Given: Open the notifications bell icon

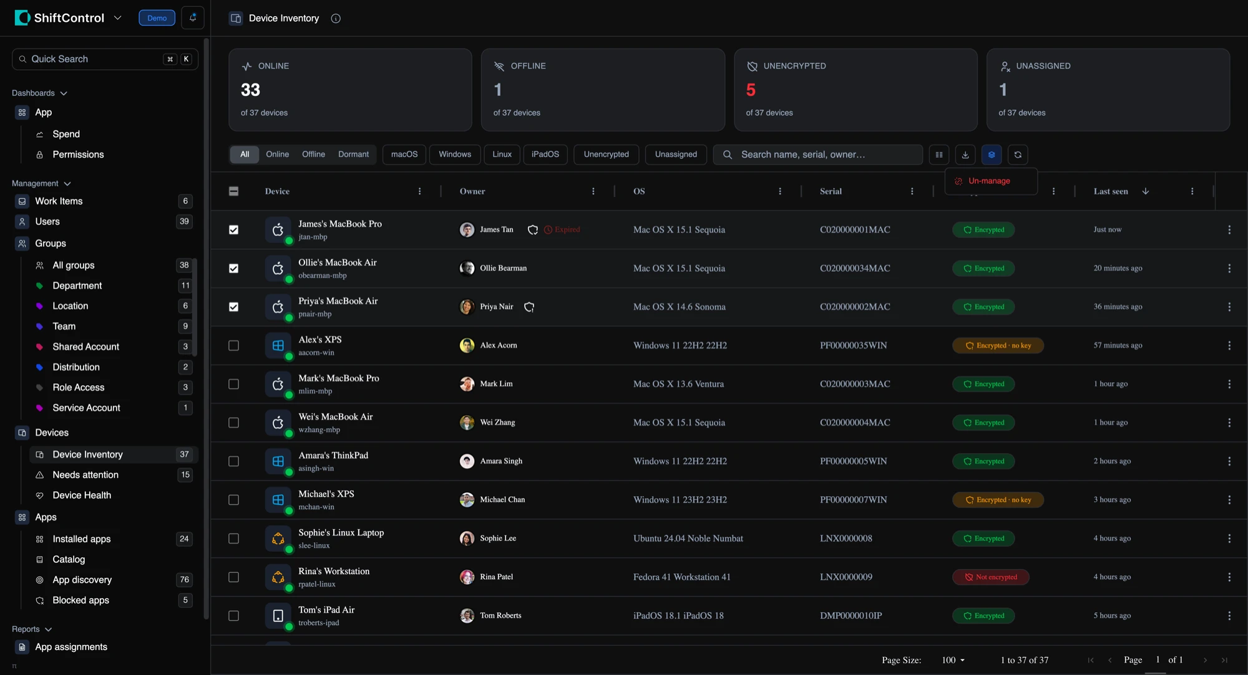Looking at the screenshot, I should tap(193, 18).
